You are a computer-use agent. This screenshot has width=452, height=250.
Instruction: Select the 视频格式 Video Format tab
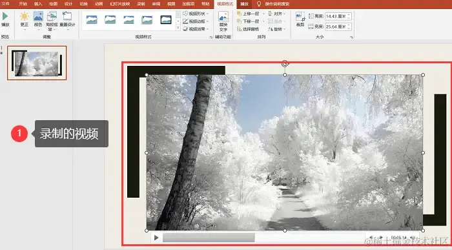225,4
